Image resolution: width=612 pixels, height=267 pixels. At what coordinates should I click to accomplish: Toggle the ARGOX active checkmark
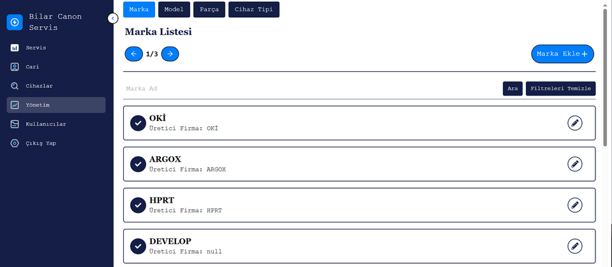click(x=138, y=164)
